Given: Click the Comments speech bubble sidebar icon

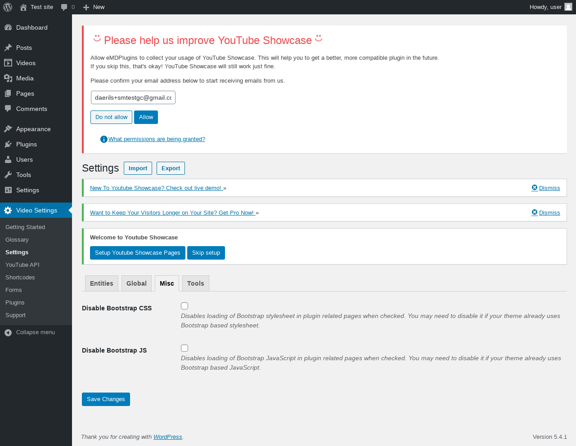Looking at the screenshot, I should (8, 109).
